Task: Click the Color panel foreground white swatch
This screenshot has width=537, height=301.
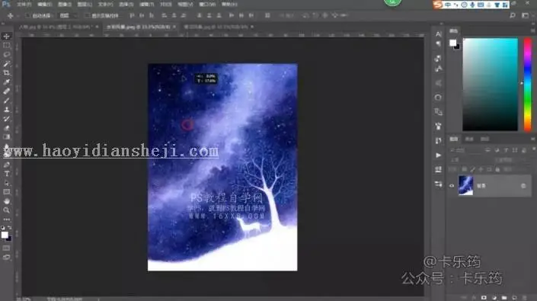Action: 452,43
